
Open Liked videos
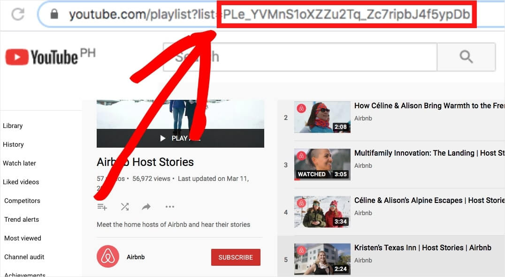21,182
